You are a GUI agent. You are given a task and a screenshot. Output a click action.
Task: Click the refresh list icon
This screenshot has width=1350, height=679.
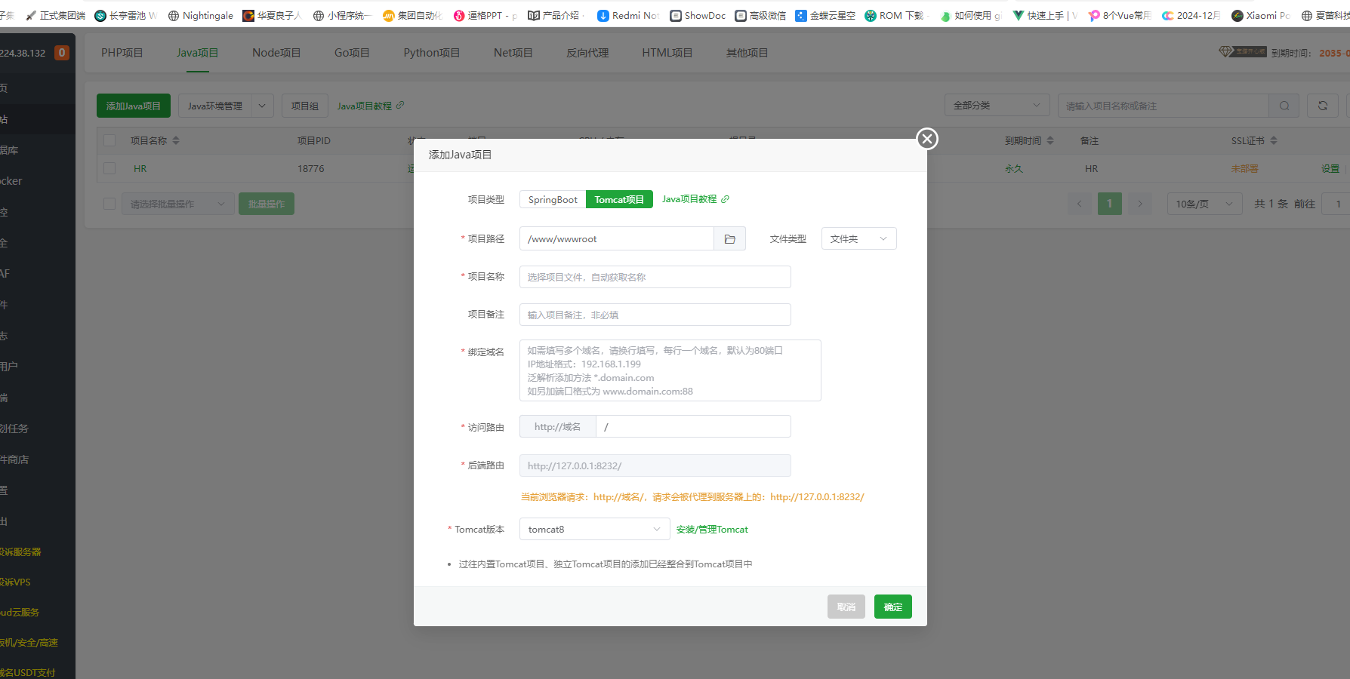coord(1322,106)
